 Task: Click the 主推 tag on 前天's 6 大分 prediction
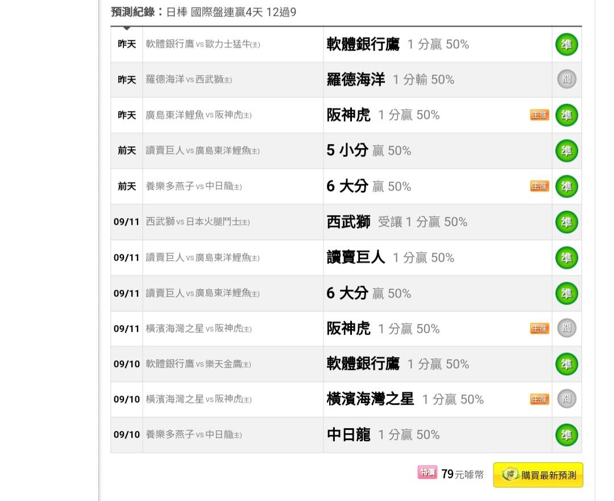tap(540, 186)
